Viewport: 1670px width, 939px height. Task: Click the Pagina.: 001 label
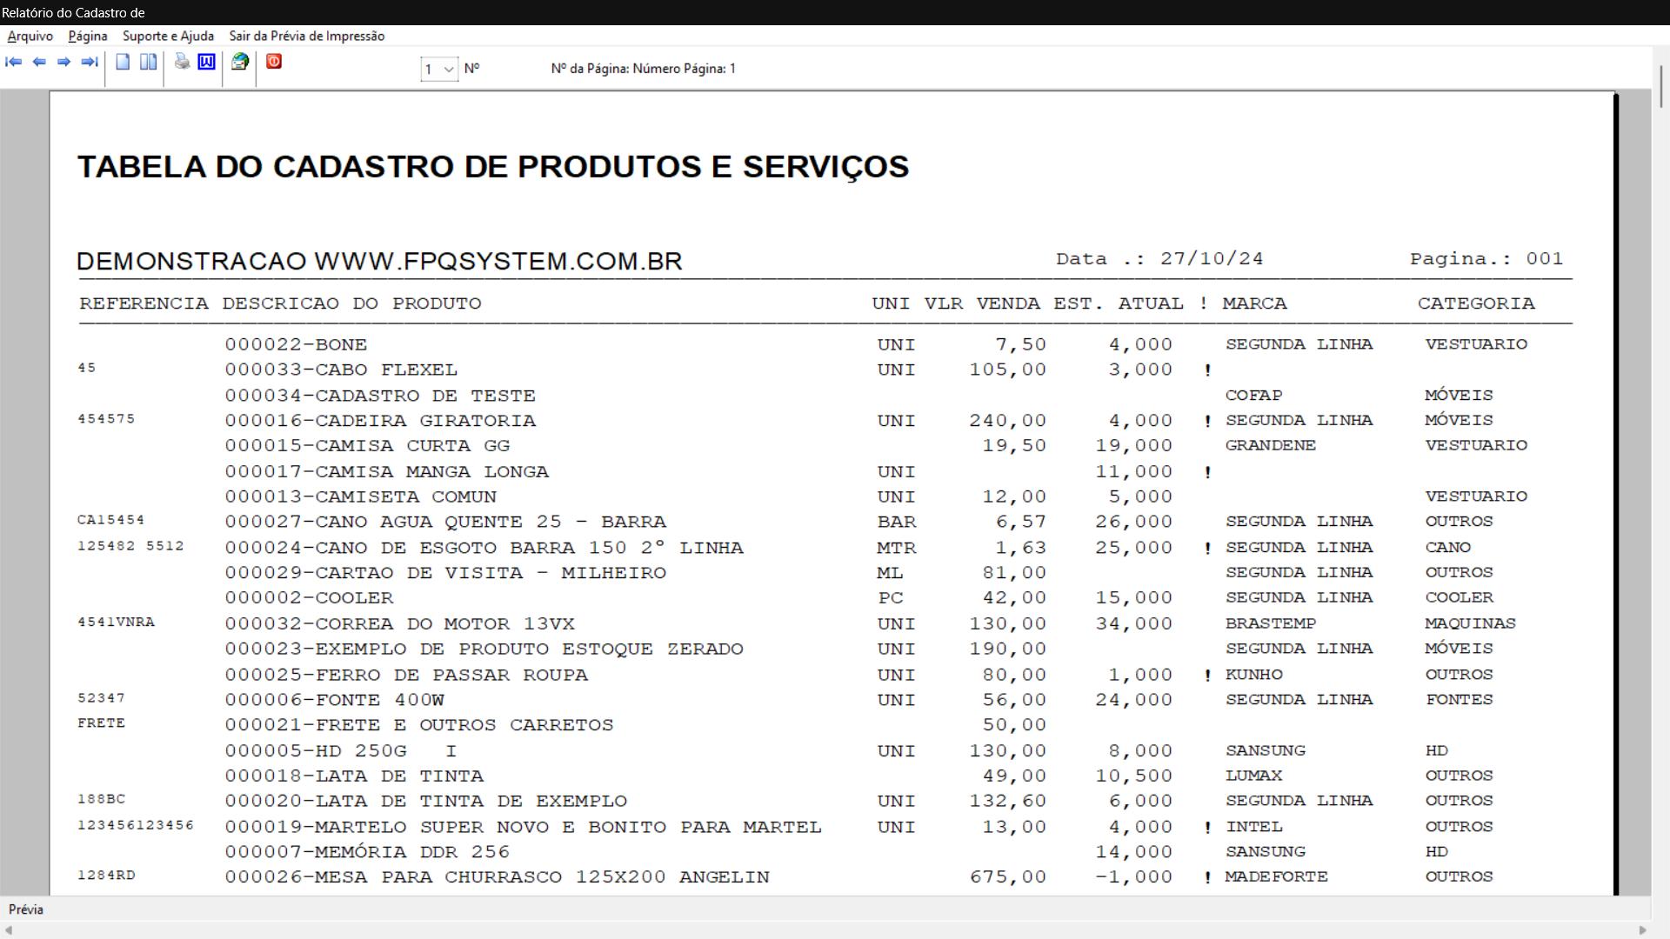click(x=1486, y=259)
